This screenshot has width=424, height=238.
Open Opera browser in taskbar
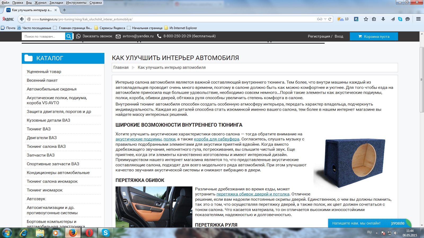pyautogui.click(x=89, y=233)
